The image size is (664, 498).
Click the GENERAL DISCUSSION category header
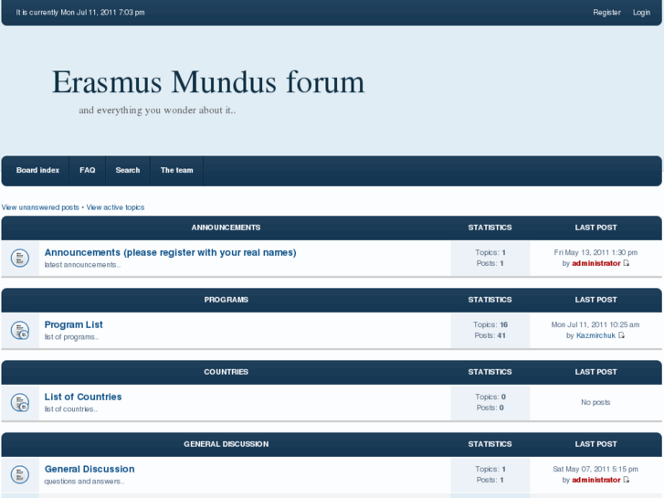227,444
